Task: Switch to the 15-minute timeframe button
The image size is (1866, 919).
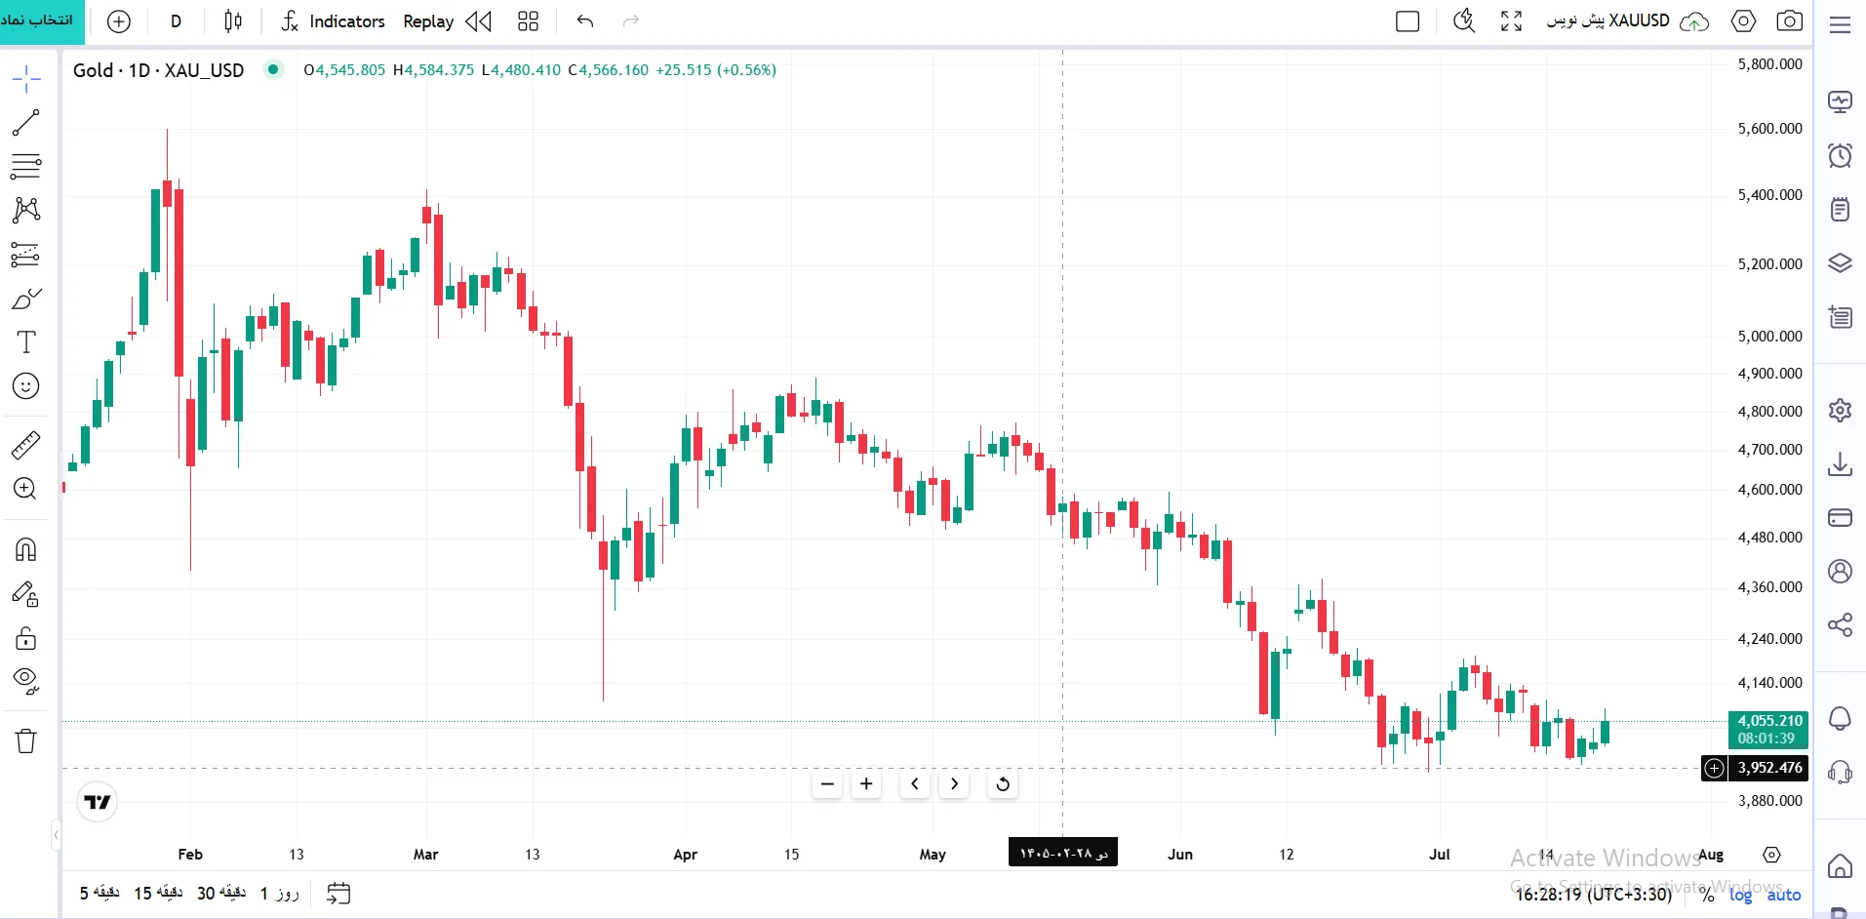Action: tap(158, 893)
